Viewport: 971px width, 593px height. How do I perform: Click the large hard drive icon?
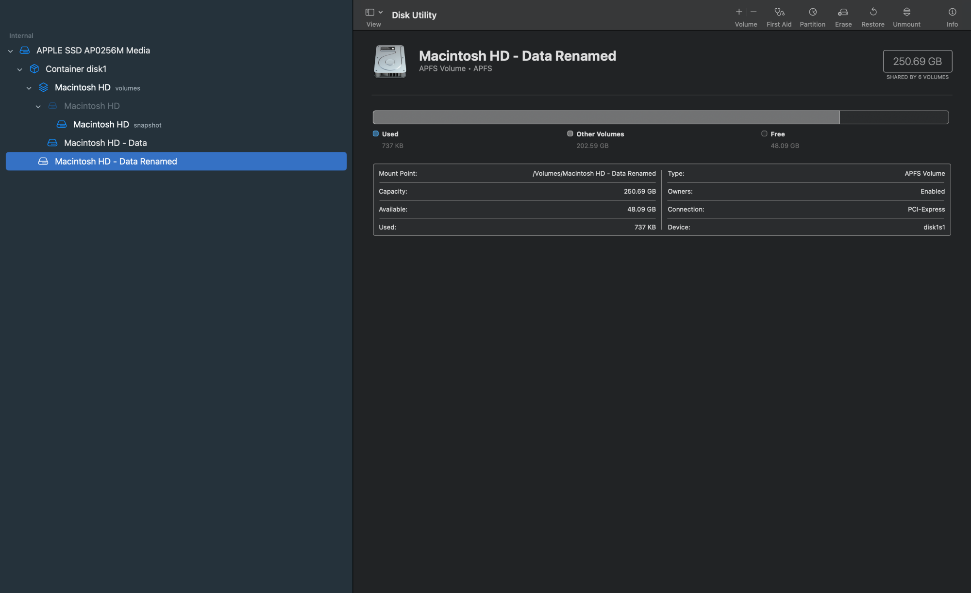[390, 62]
